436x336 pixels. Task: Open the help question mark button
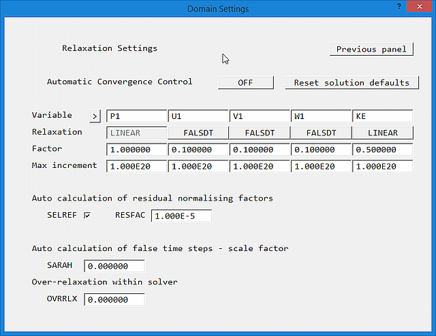click(x=399, y=6)
